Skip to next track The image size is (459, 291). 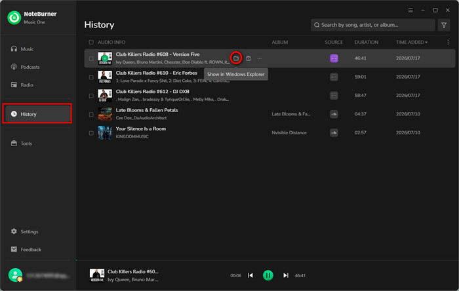click(x=286, y=275)
